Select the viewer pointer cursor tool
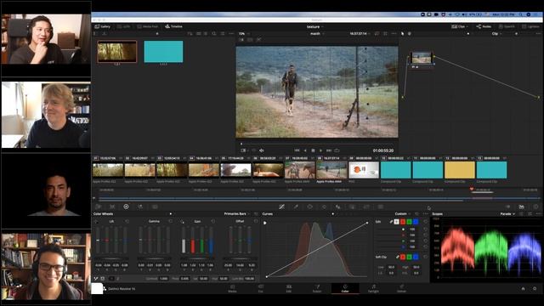The height and width of the screenshot is (306, 544). tap(402, 34)
